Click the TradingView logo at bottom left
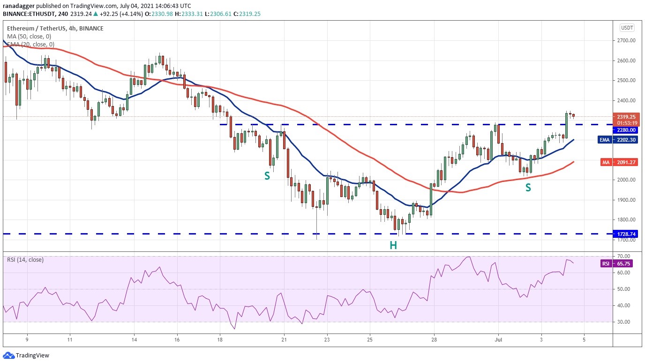Screen dimensions: 645x364 tap(26, 356)
